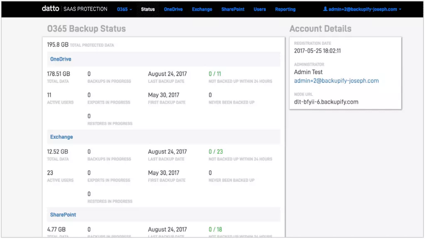
Task: Select the node URL dlt-bfyii-6.backupify.com text
Action: (326, 102)
